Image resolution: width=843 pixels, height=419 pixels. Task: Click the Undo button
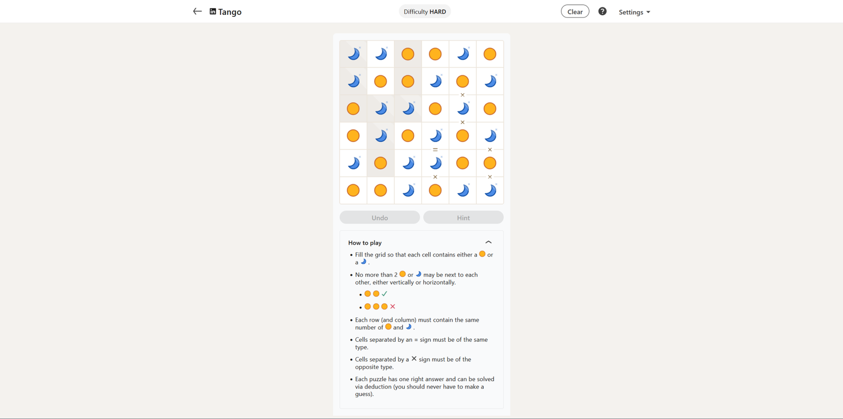coord(379,217)
